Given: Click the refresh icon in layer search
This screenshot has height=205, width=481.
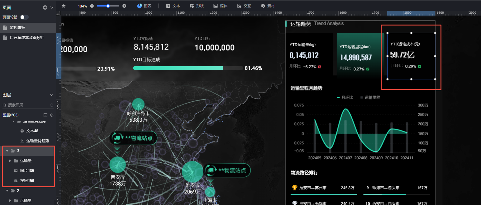Looking at the screenshot, I should [x=52, y=105].
